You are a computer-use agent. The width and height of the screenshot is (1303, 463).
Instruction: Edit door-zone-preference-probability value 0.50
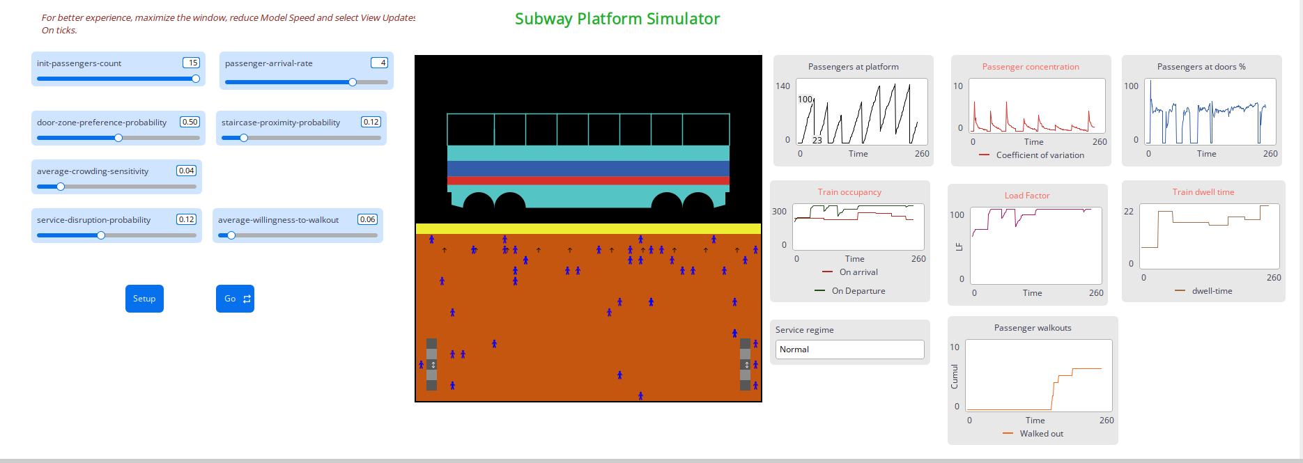[x=190, y=122]
